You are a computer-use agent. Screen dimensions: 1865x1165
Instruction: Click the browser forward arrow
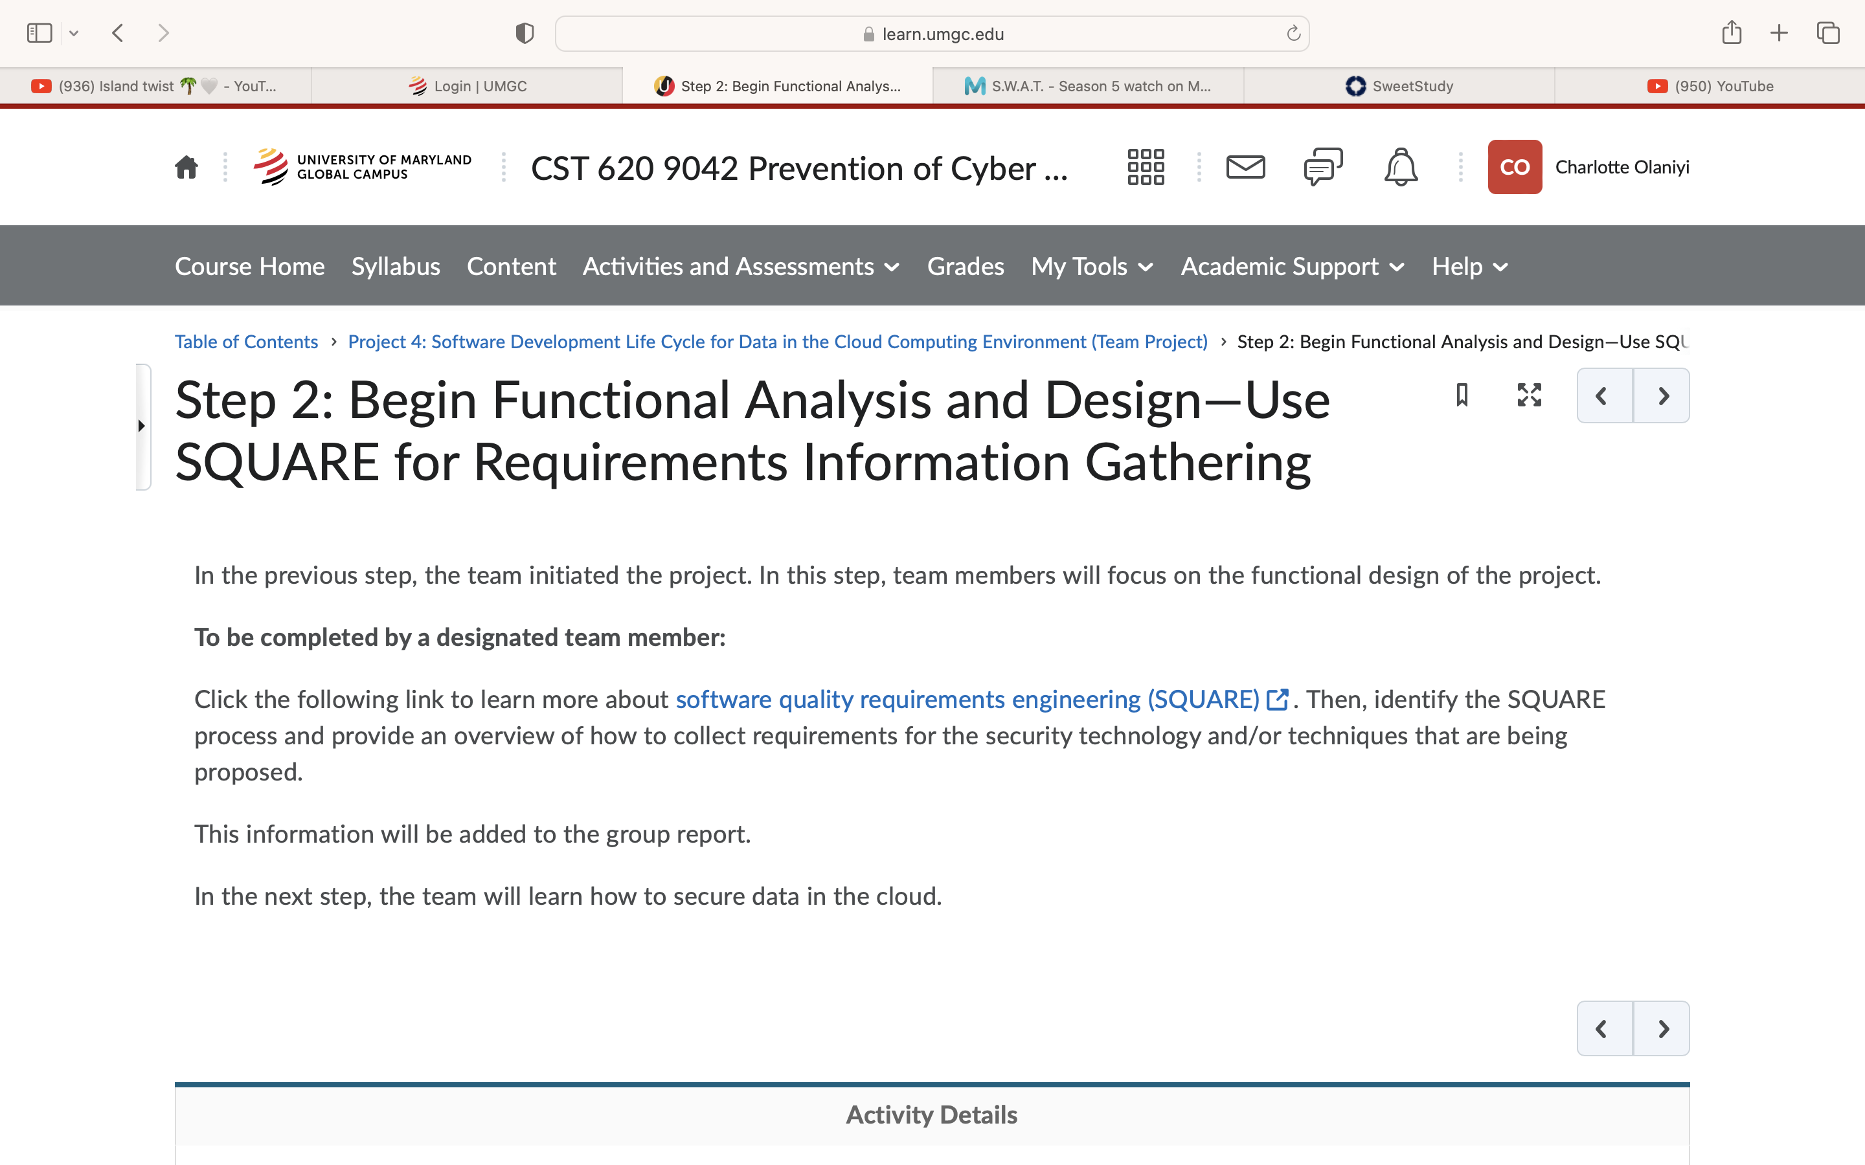click(x=163, y=33)
